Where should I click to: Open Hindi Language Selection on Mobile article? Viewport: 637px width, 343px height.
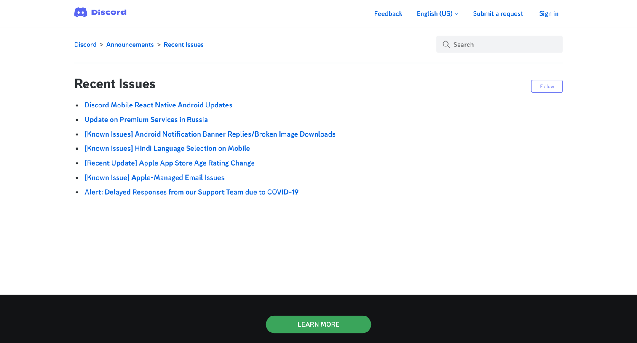(x=167, y=148)
